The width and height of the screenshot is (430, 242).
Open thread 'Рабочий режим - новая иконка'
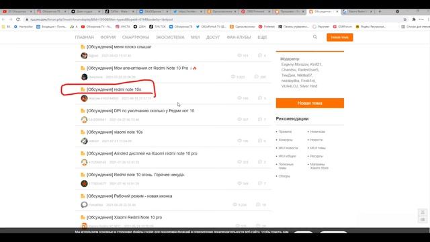coord(130,196)
